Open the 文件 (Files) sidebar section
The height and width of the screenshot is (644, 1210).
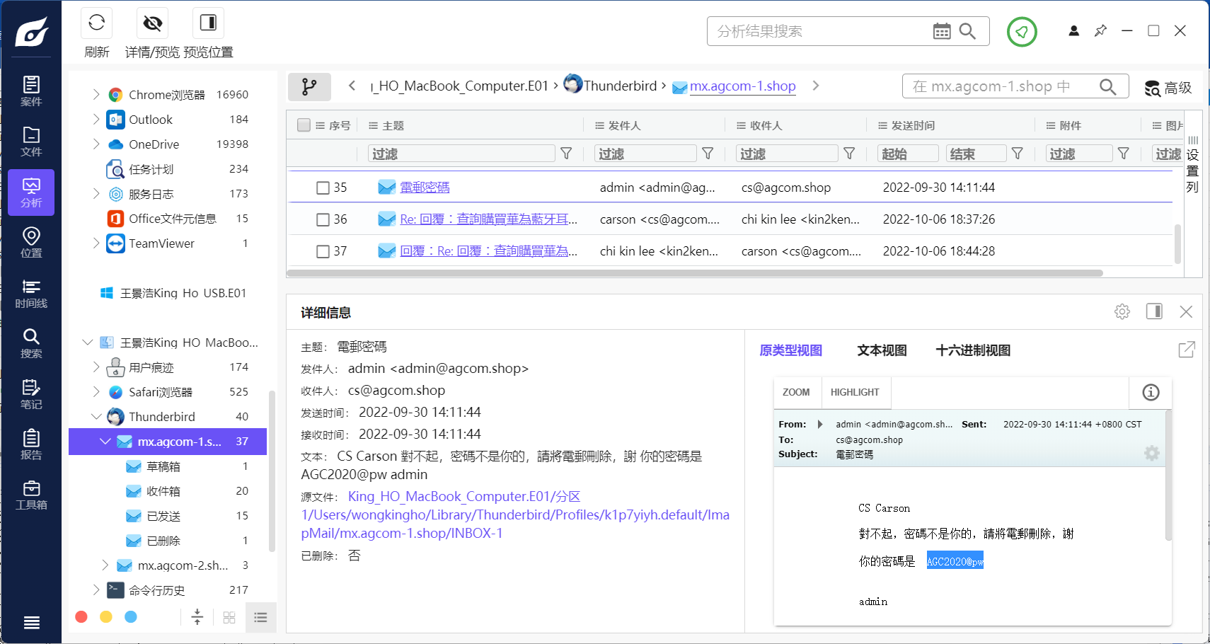click(31, 142)
